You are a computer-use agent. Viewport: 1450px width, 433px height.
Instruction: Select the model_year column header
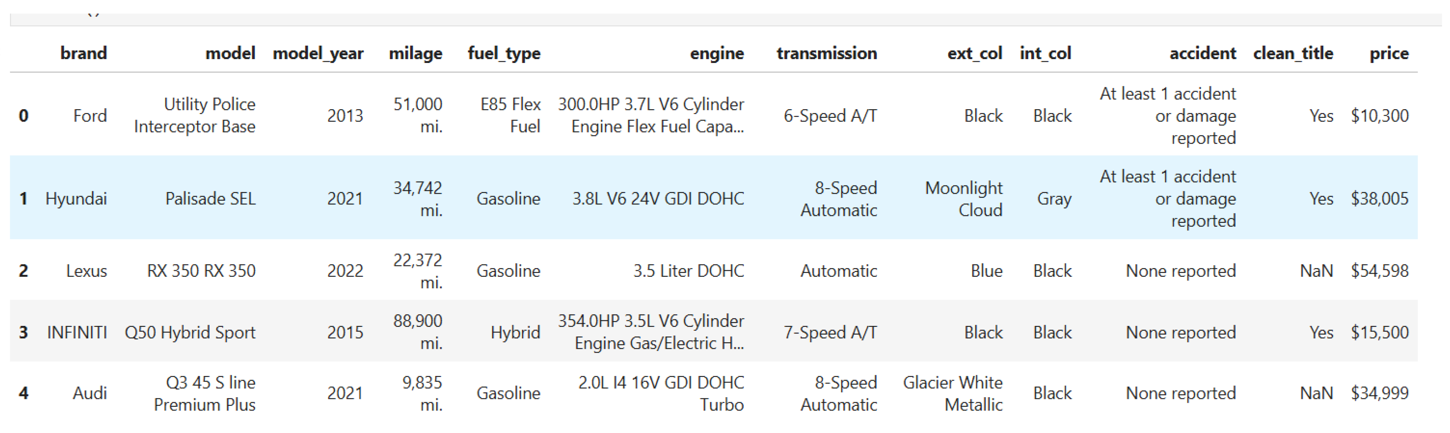(x=318, y=54)
